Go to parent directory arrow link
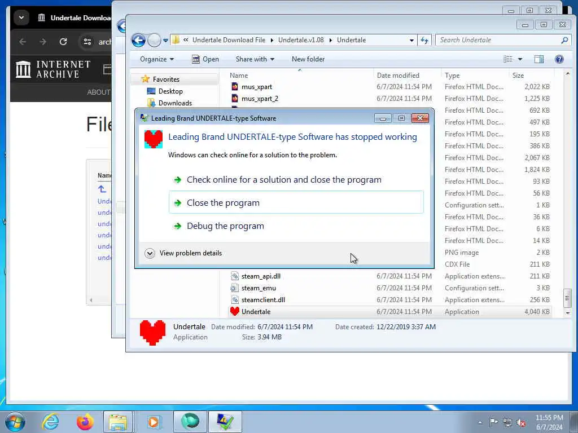578x433 pixels. (102, 189)
